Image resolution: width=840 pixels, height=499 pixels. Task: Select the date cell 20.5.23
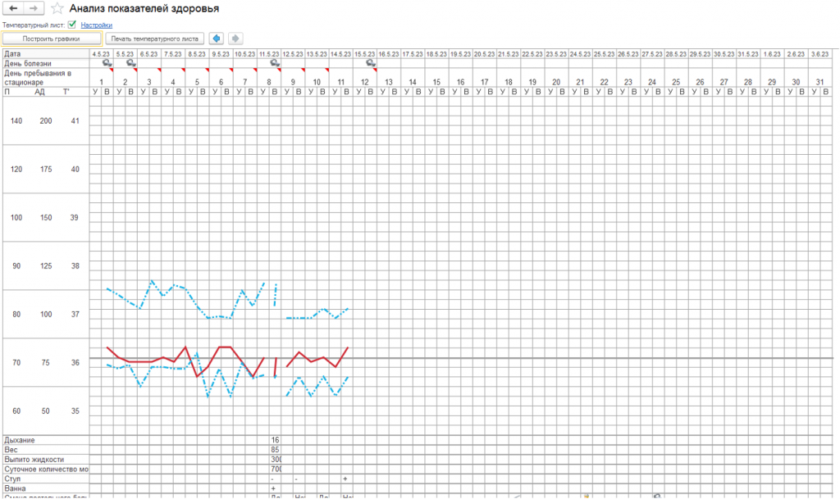[x=485, y=54]
